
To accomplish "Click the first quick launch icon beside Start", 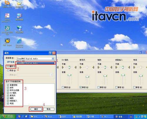I will [x=19, y=117].
